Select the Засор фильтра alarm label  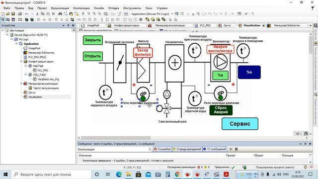tap(143, 52)
